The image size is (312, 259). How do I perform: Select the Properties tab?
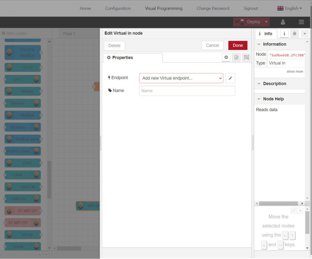(133, 58)
